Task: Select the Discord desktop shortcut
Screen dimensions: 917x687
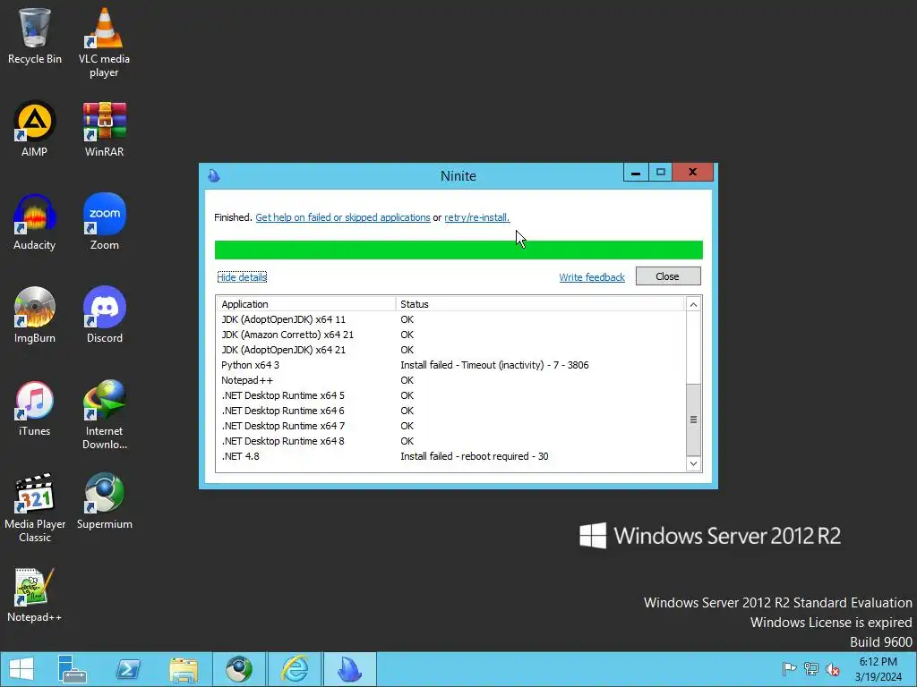Action: click(104, 315)
